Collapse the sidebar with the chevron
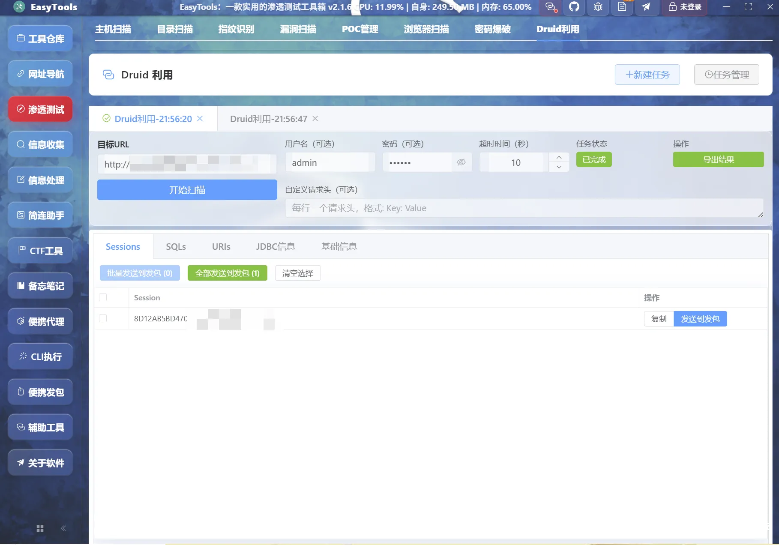The width and height of the screenshot is (779, 545). (x=63, y=528)
